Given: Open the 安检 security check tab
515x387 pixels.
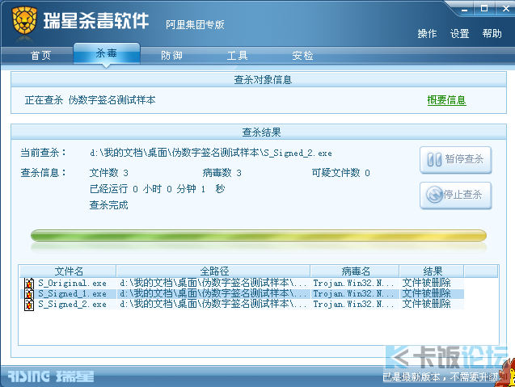Looking at the screenshot, I should (302, 55).
